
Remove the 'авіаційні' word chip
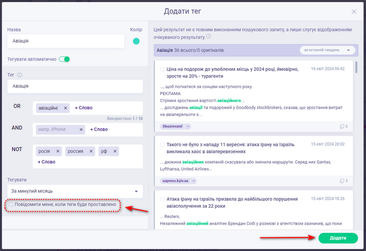[65, 108]
